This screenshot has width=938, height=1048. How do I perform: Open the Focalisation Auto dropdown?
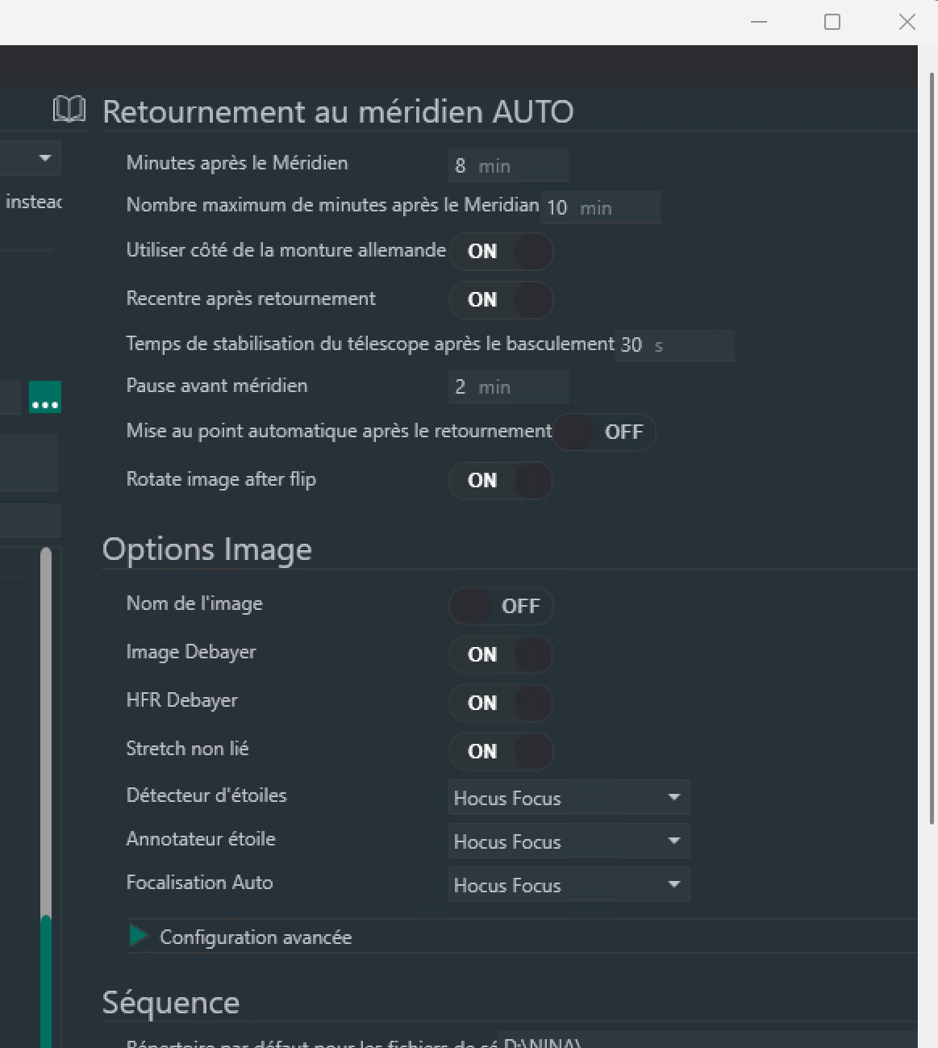pos(569,885)
